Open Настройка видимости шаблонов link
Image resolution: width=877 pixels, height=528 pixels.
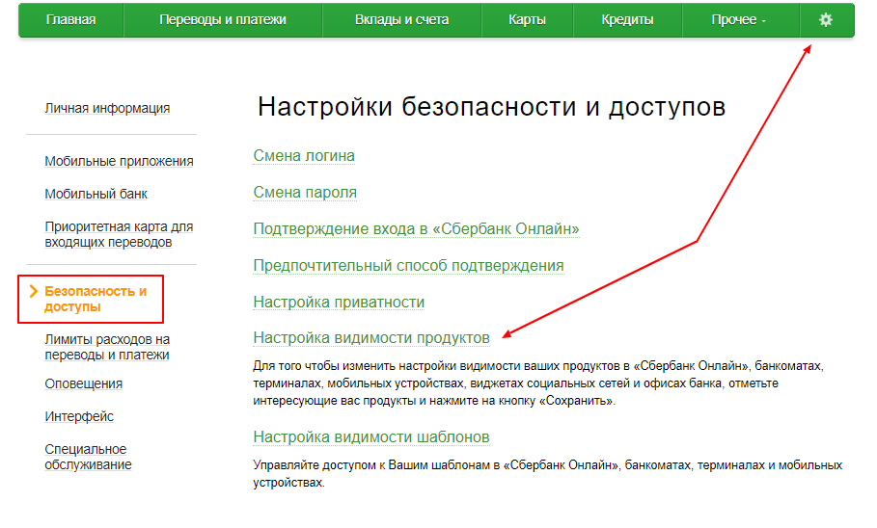tap(370, 437)
